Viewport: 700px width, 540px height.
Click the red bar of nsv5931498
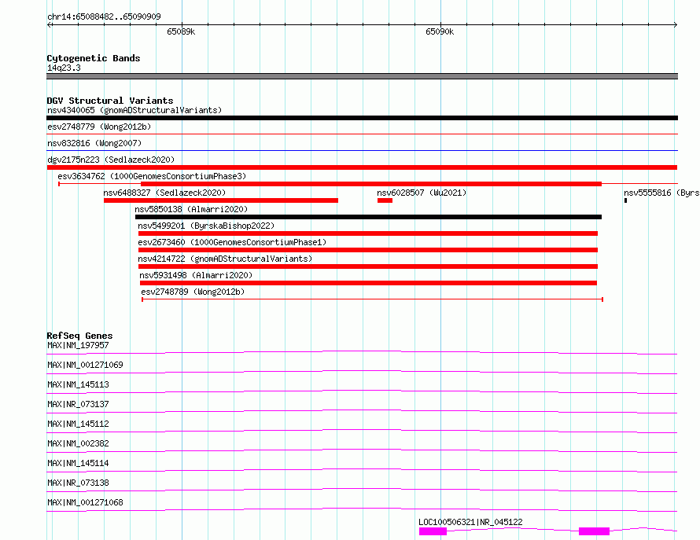(x=368, y=283)
